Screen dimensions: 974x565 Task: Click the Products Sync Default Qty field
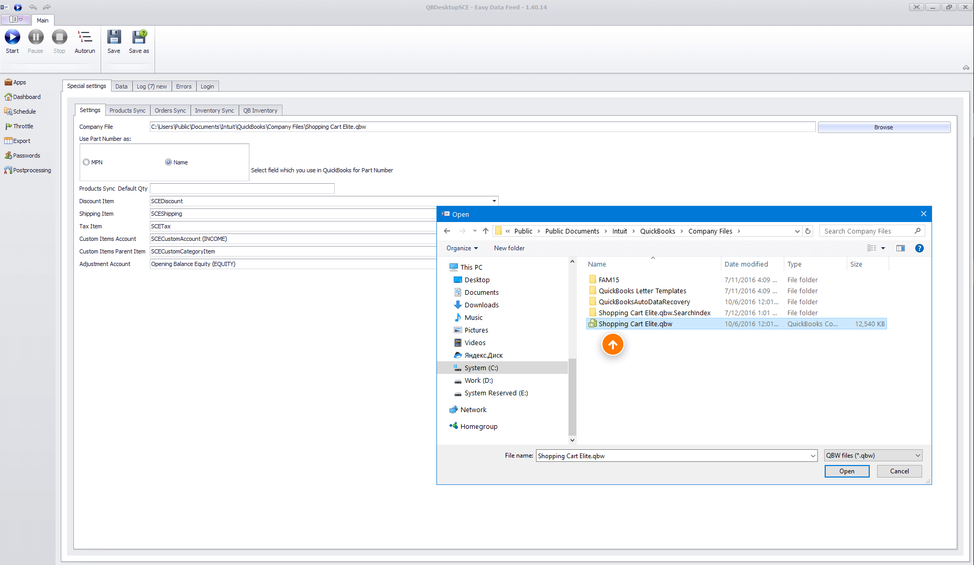pyautogui.click(x=242, y=189)
